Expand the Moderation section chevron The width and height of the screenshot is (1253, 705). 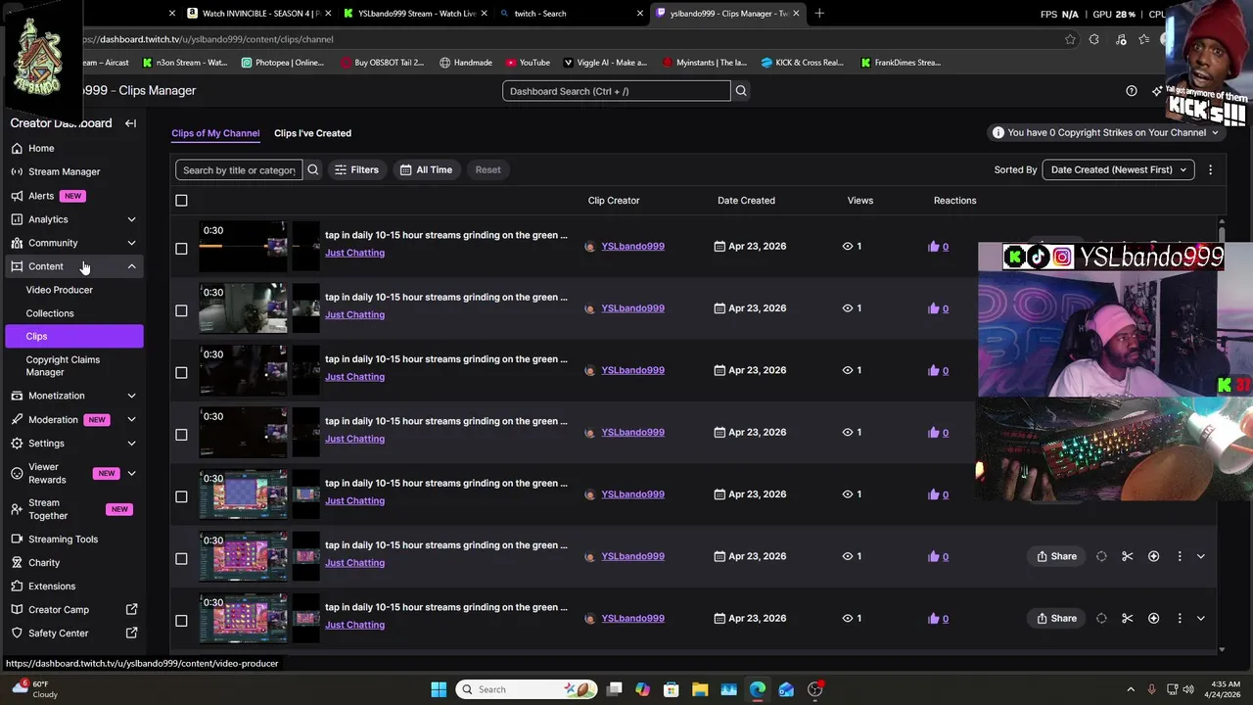(x=131, y=419)
